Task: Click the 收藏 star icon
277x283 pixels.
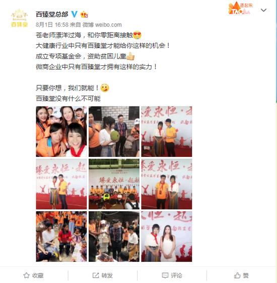Action: point(26,275)
